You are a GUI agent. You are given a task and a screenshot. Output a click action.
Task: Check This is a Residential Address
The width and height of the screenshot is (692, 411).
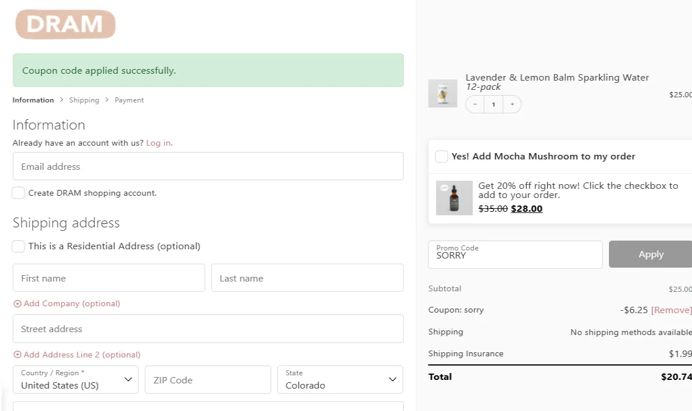(x=18, y=246)
